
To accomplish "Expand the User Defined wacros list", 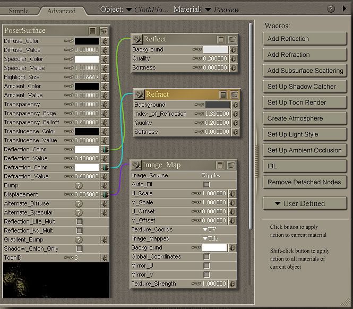I will point(305,203).
